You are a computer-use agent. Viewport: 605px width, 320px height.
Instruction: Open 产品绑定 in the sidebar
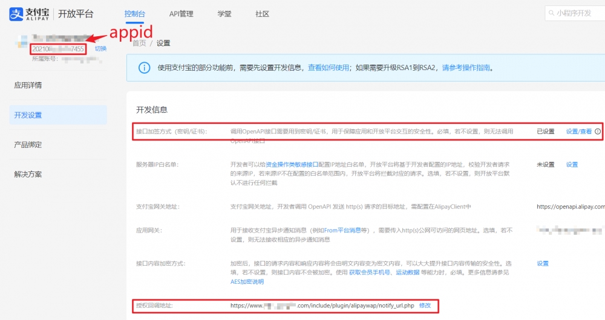pyautogui.click(x=28, y=145)
